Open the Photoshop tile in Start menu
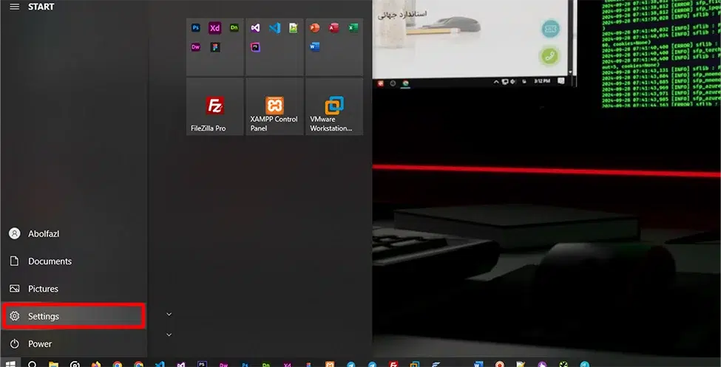This screenshot has width=721, height=367. pyautogui.click(x=196, y=28)
